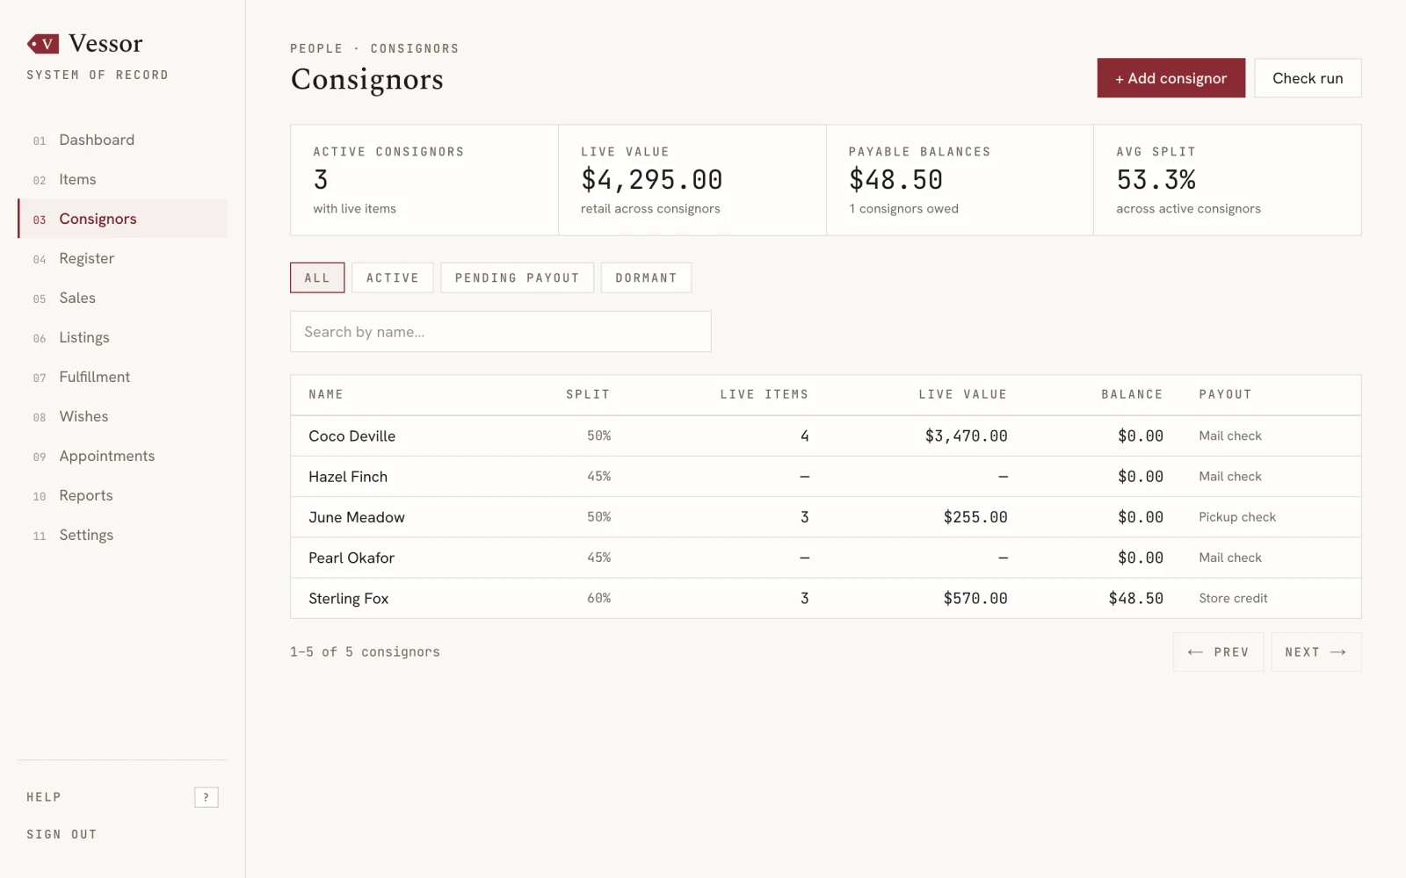
Task: Show Pending Payout consignors
Action: [x=517, y=277]
